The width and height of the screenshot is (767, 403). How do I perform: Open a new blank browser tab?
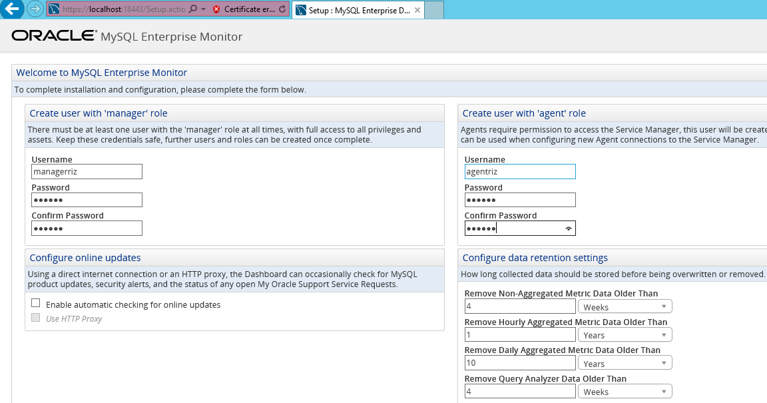tap(434, 10)
